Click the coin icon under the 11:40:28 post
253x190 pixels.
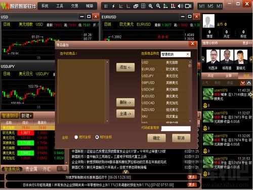coord(205,105)
